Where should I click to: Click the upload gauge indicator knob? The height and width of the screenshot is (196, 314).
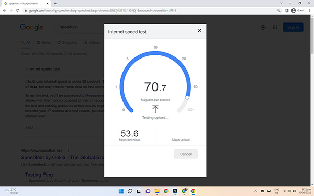187,97
